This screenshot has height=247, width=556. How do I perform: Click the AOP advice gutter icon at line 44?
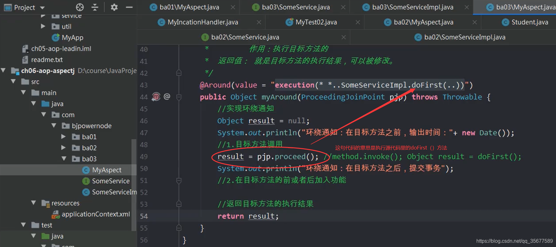[x=156, y=97]
